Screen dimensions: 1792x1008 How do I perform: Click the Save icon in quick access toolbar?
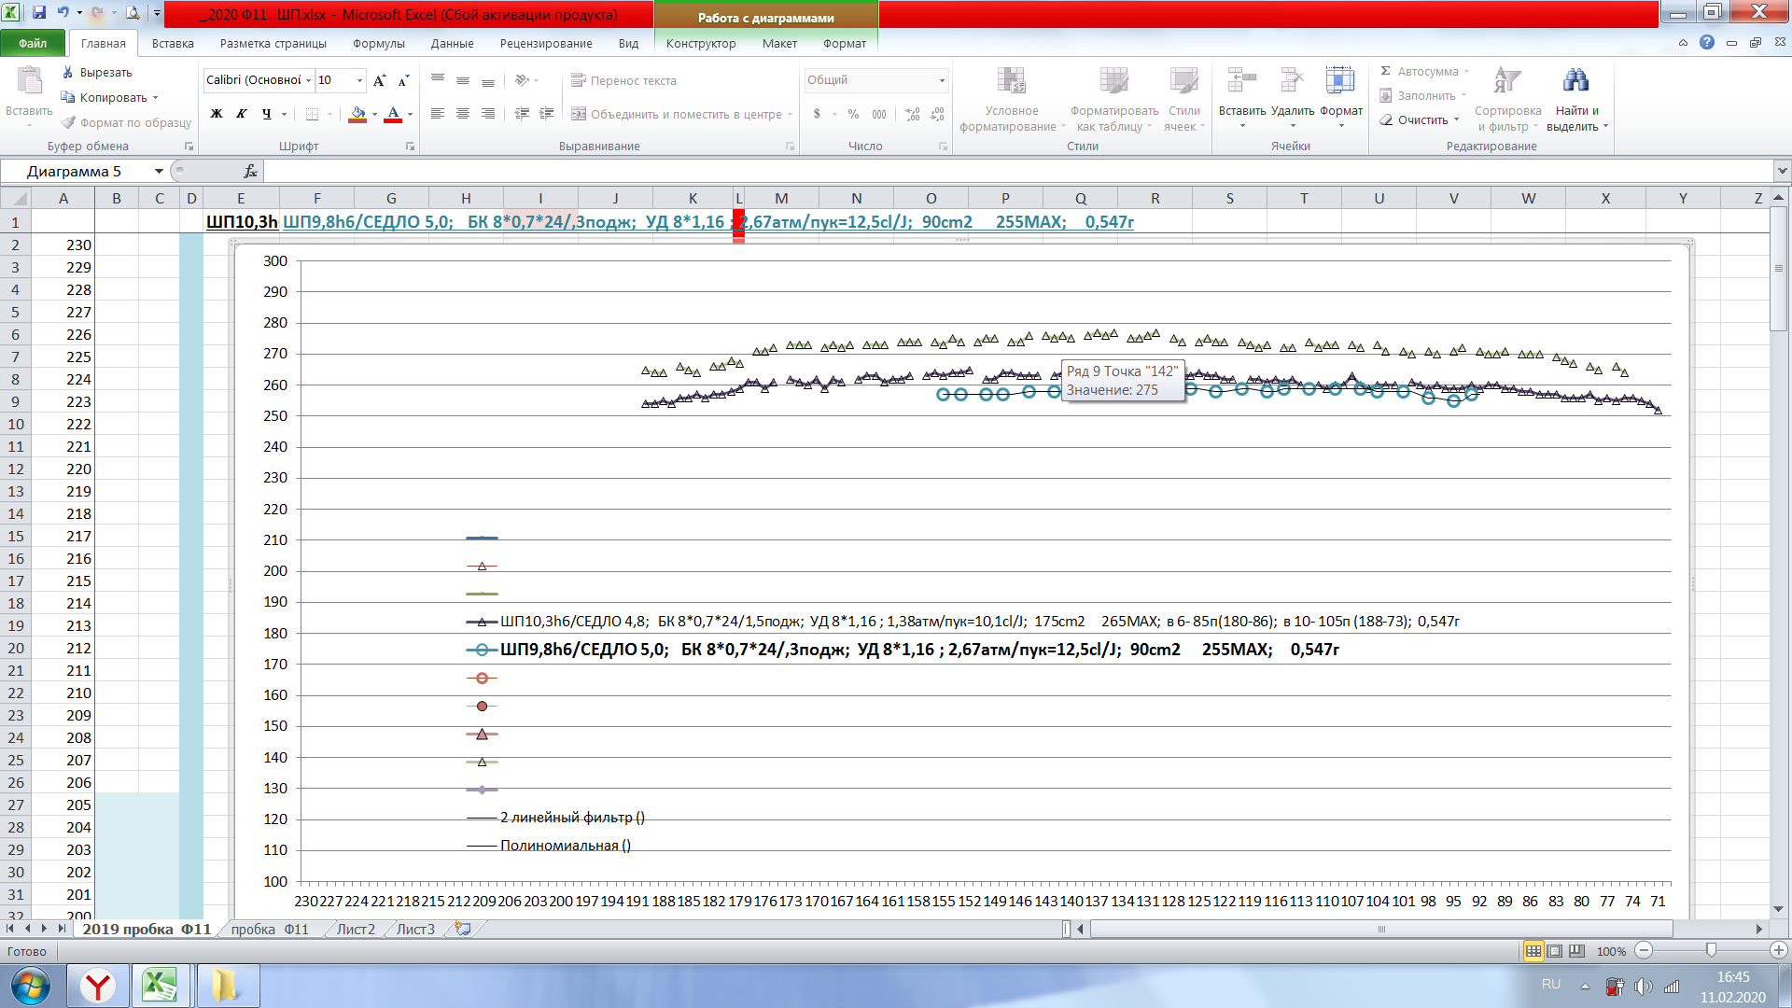(39, 13)
